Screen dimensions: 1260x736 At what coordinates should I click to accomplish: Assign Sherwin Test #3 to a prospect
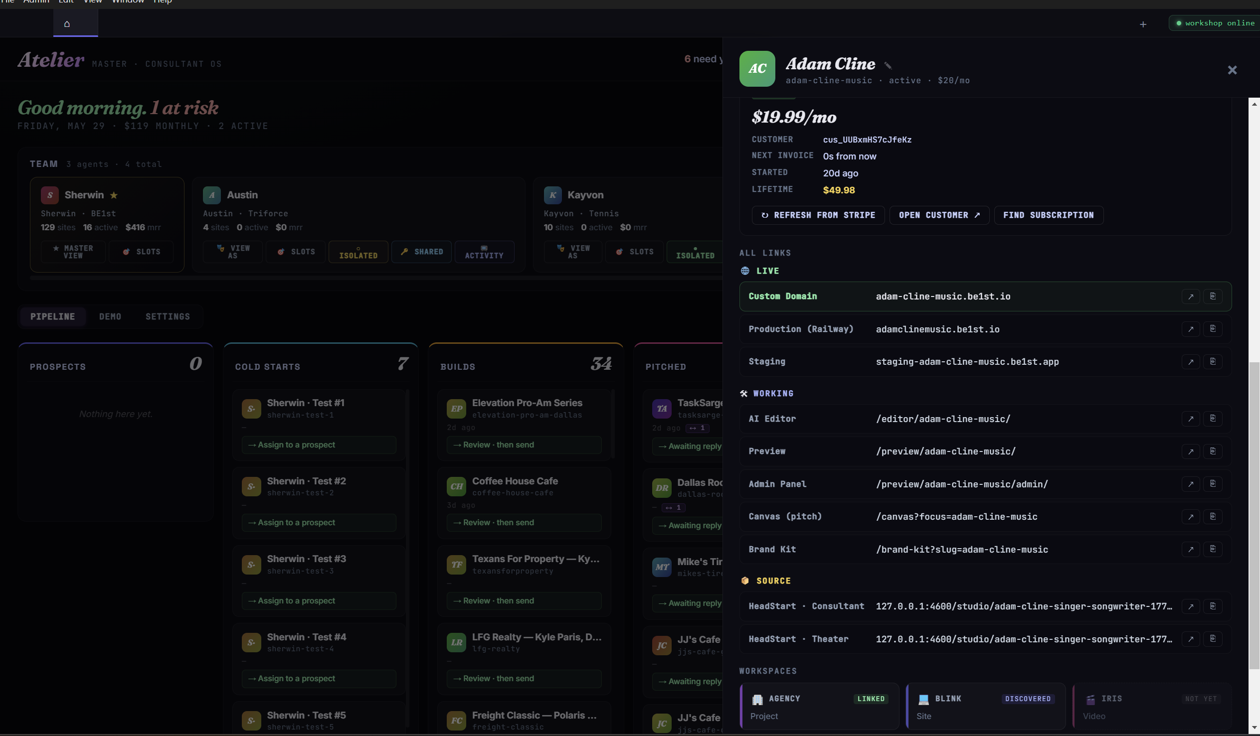point(319,601)
